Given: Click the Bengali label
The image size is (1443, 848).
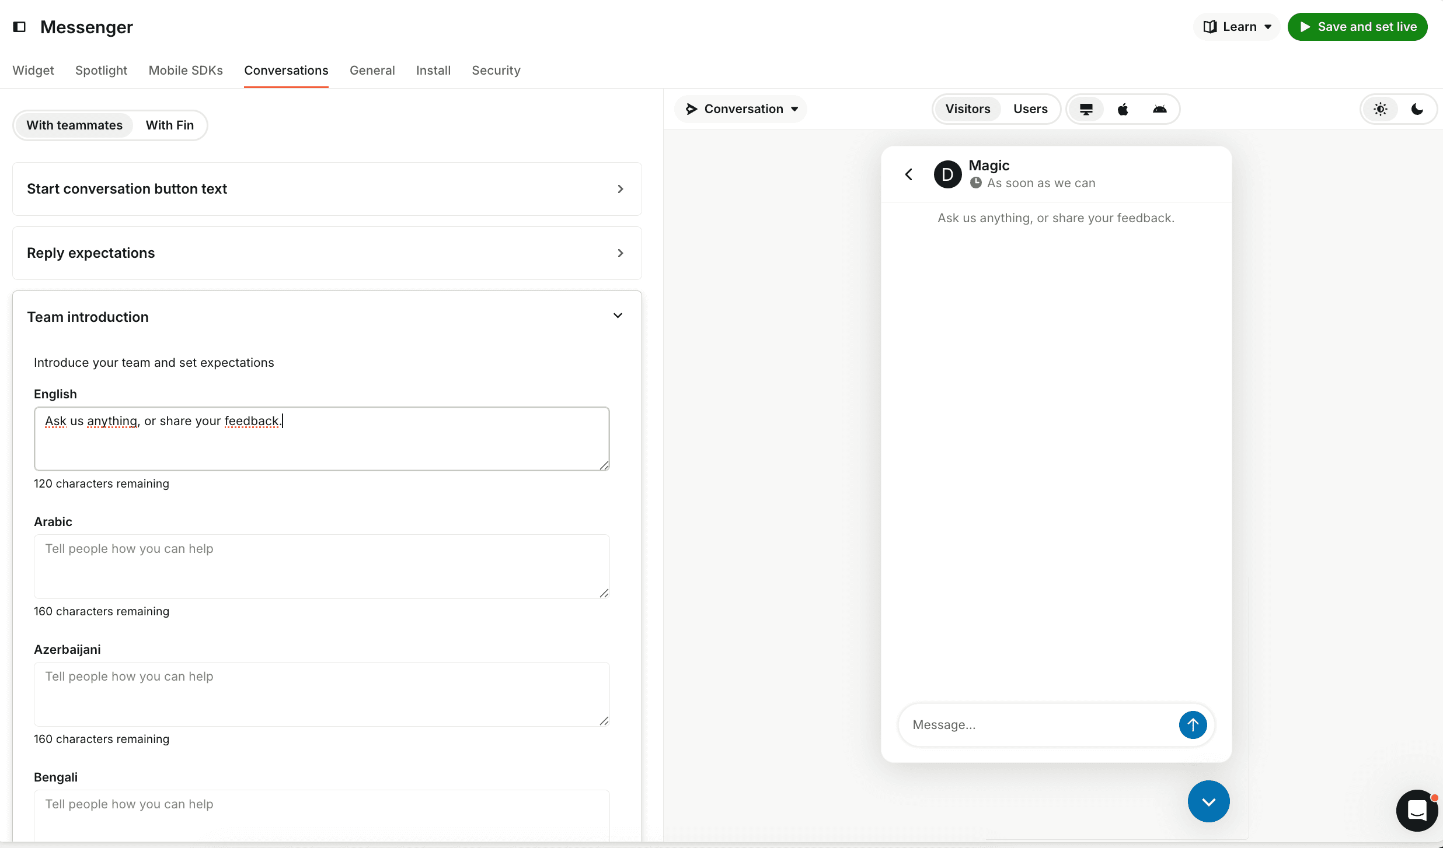Looking at the screenshot, I should [55, 777].
